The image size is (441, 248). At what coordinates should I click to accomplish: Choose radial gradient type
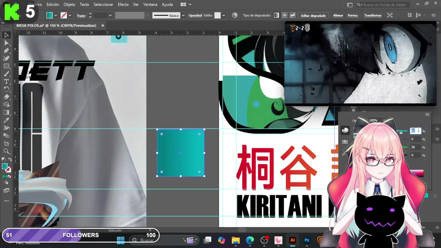(285, 15)
